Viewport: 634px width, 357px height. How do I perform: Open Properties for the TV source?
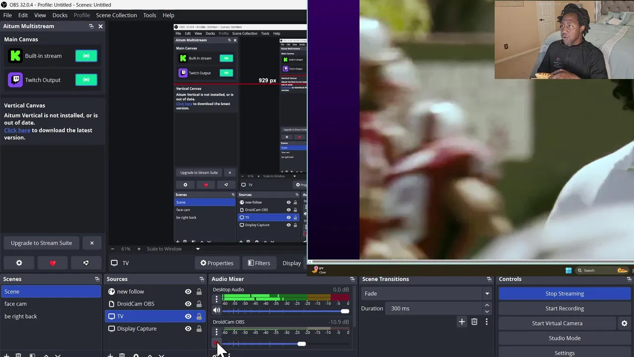pyautogui.click(x=217, y=263)
